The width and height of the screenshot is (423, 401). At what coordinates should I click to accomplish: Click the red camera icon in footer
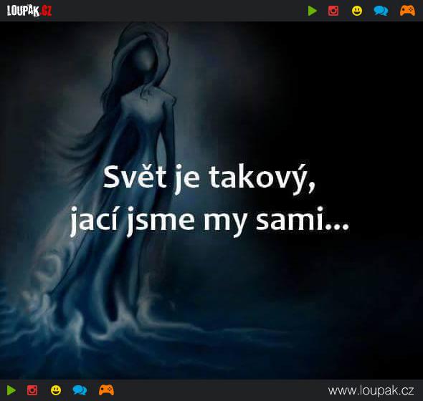point(32,390)
